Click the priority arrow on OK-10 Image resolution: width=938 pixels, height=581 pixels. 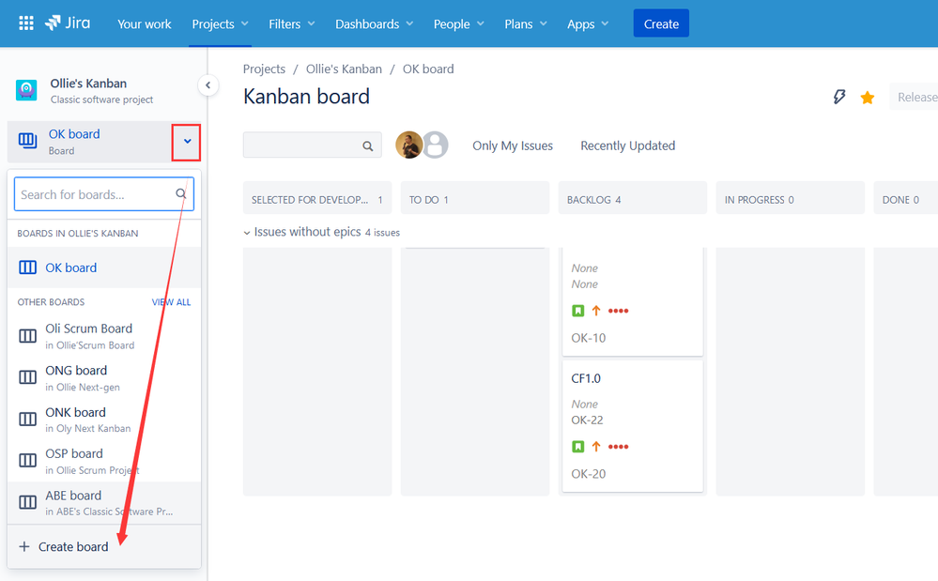596,311
